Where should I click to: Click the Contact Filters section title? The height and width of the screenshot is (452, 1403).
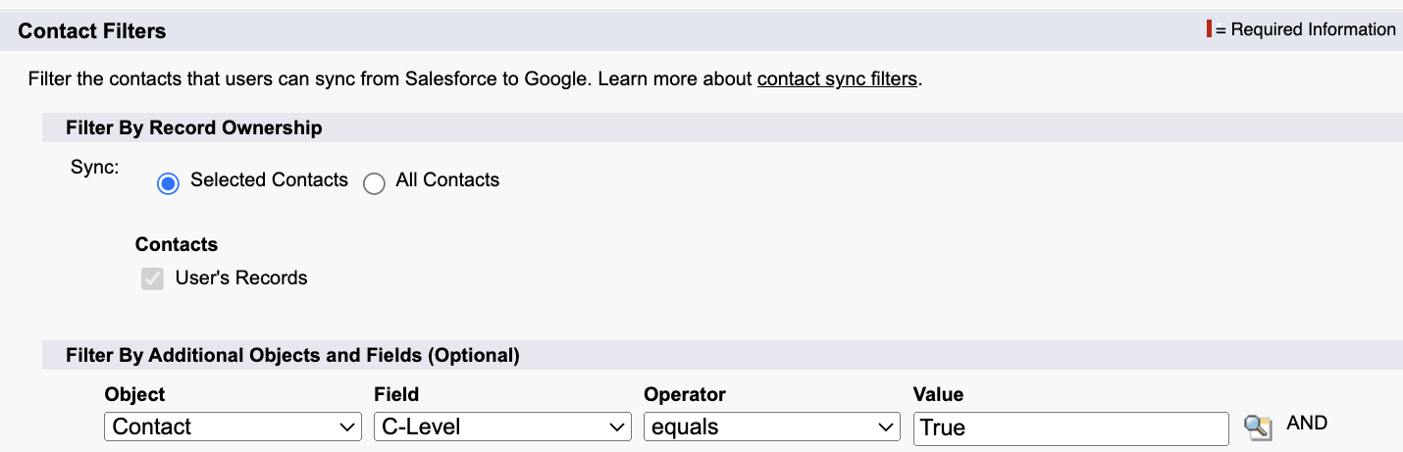(92, 31)
